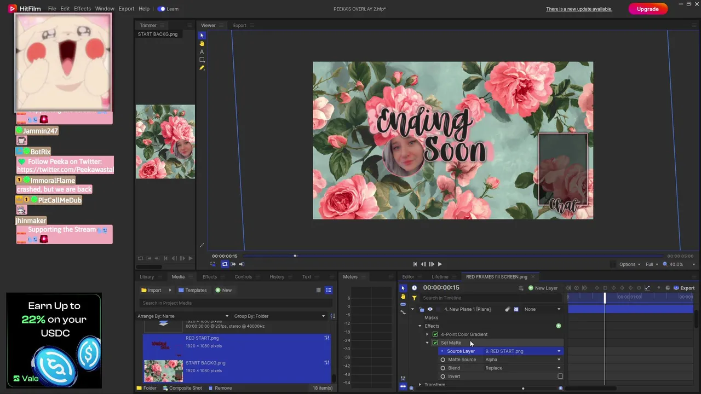Open Viewer quality Full dropdown

[x=651, y=264]
